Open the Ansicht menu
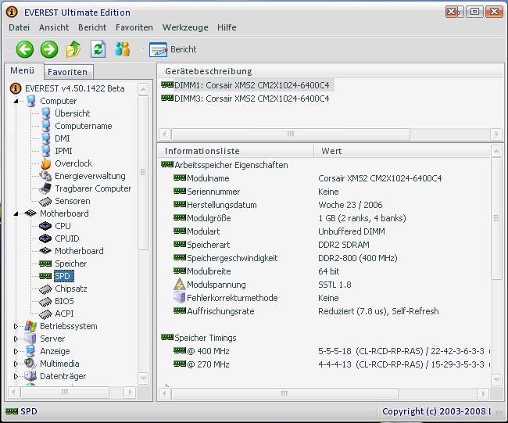The height and width of the screenshot is (423, 508). pyautogui.click(x=54, y=27)
